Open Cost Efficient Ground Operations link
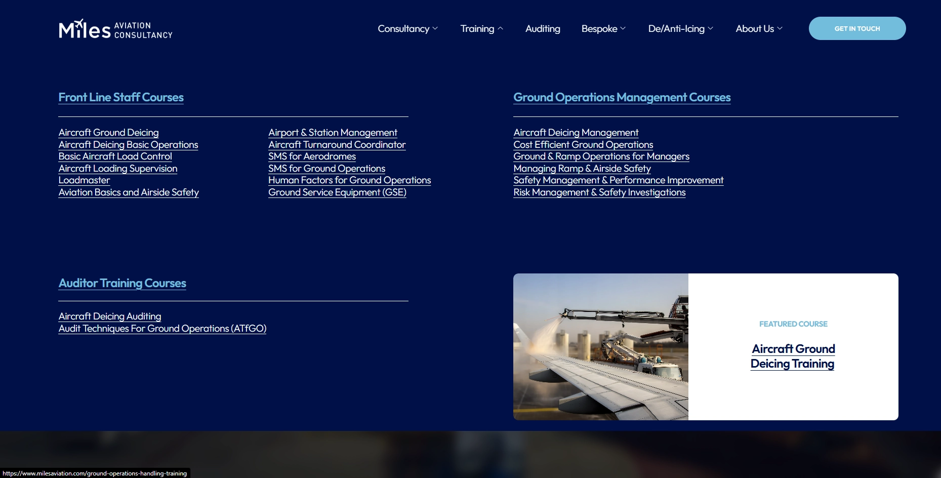This screenshot has width=941, height=478. [583, 145]
